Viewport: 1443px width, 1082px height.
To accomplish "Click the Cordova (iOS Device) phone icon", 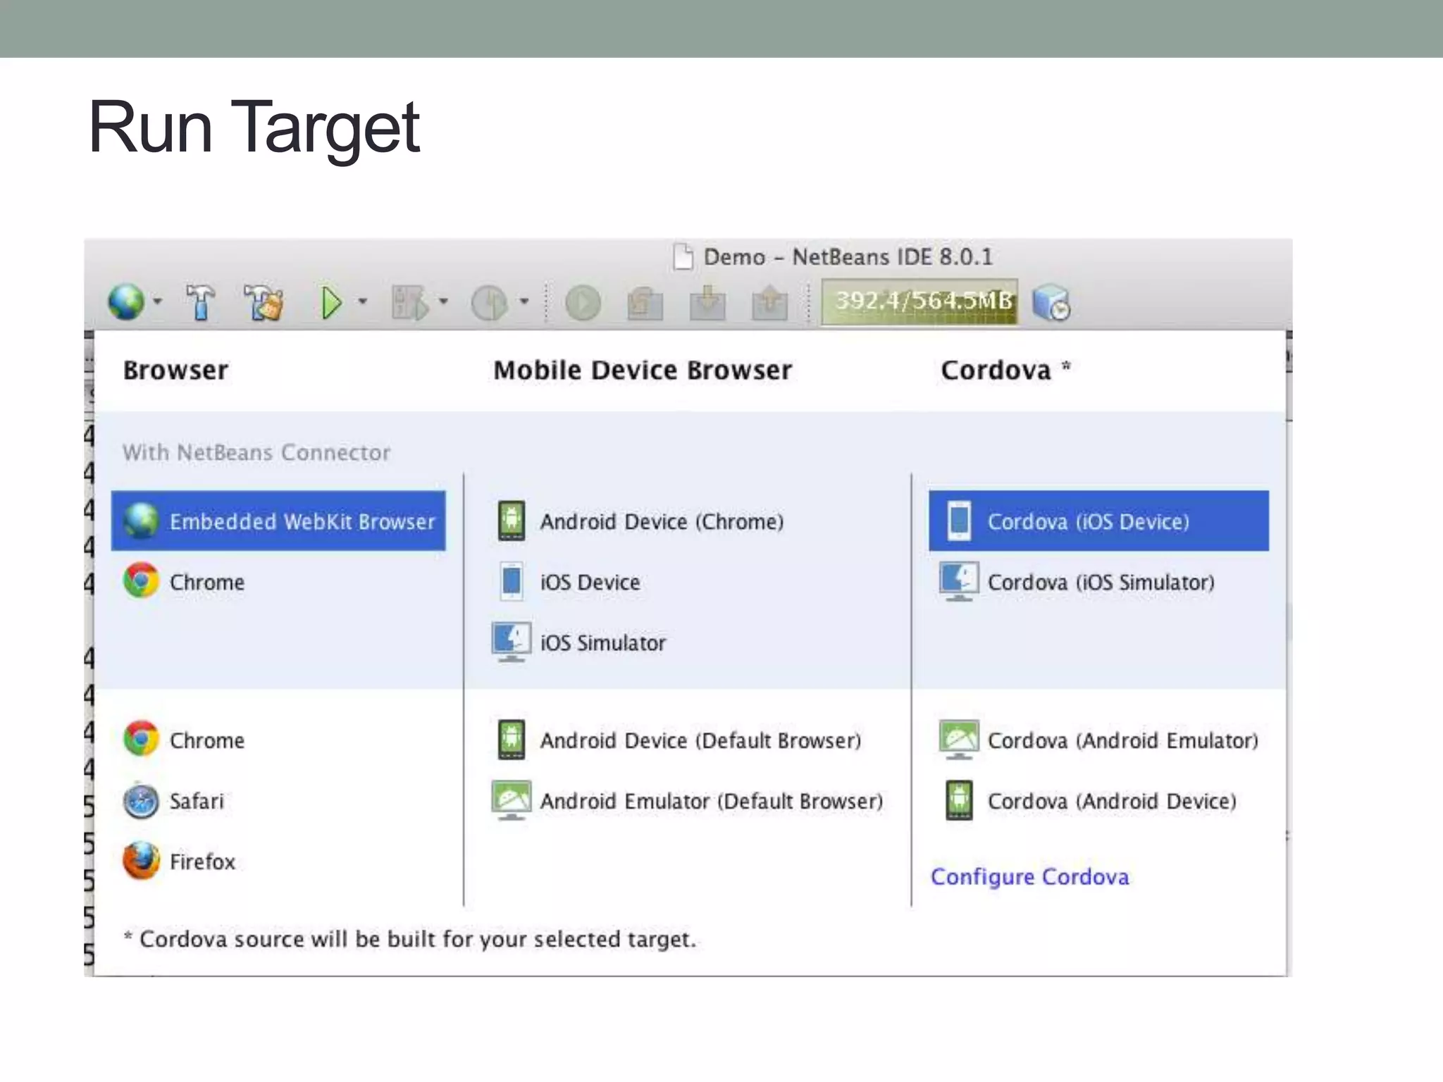I will pos(959,521).
